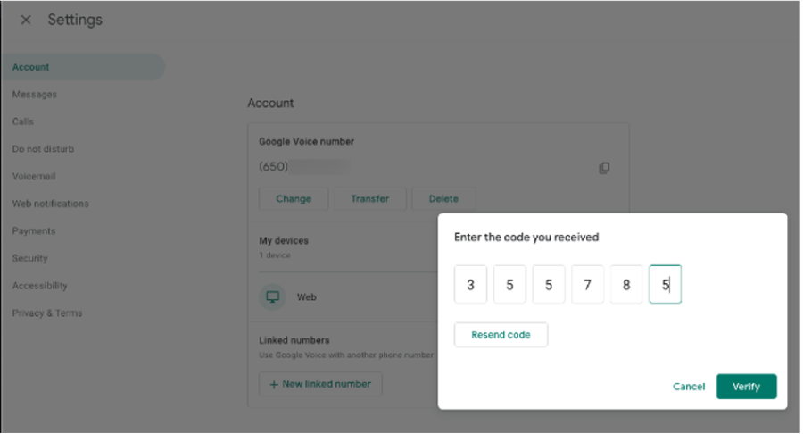The width and height of the screenshot is (803, 434).
Task: Open Accessibility settings
Action: pyautogui.click(x=39, y=286)
